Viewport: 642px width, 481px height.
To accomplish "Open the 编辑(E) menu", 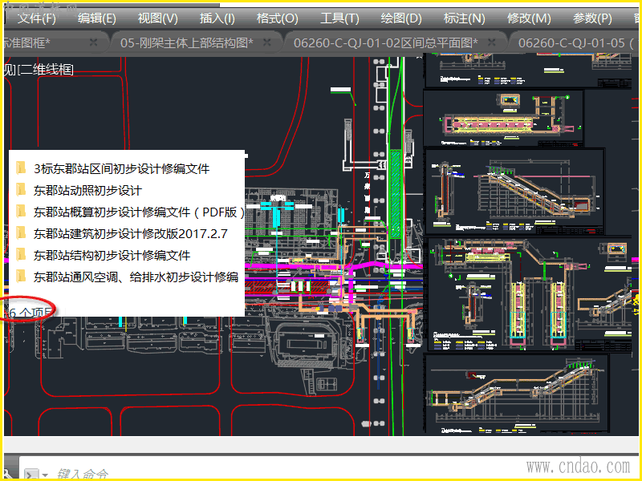I will [x=97, y=18].
